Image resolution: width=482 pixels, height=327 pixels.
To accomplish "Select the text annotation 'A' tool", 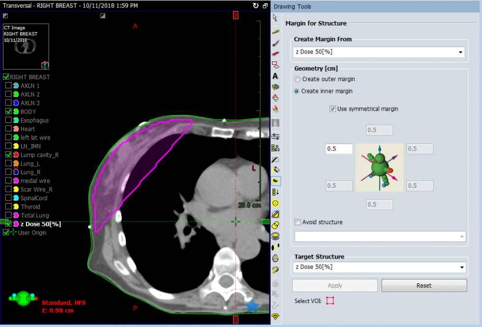I will tap(275, 76).
